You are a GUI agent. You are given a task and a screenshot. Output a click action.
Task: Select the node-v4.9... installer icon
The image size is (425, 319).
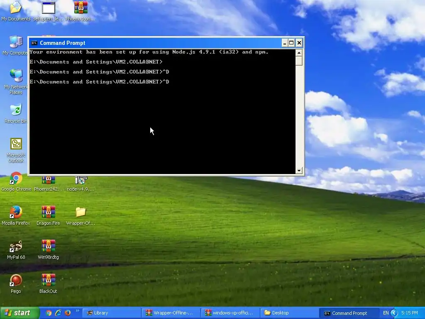point(81,184)
